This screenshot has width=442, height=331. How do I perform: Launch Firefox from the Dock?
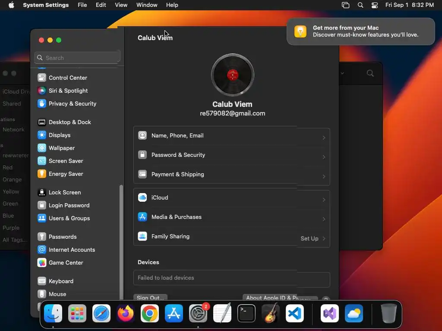tap(126, 313)
